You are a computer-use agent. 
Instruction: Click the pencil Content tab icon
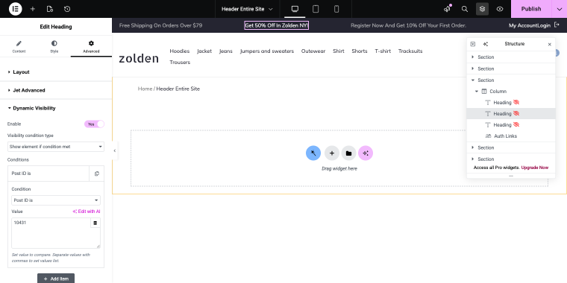click(19, 44)
